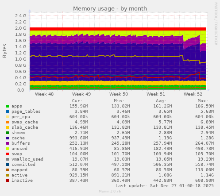Click unused max value 498.73M

click(x=205, y=149)
